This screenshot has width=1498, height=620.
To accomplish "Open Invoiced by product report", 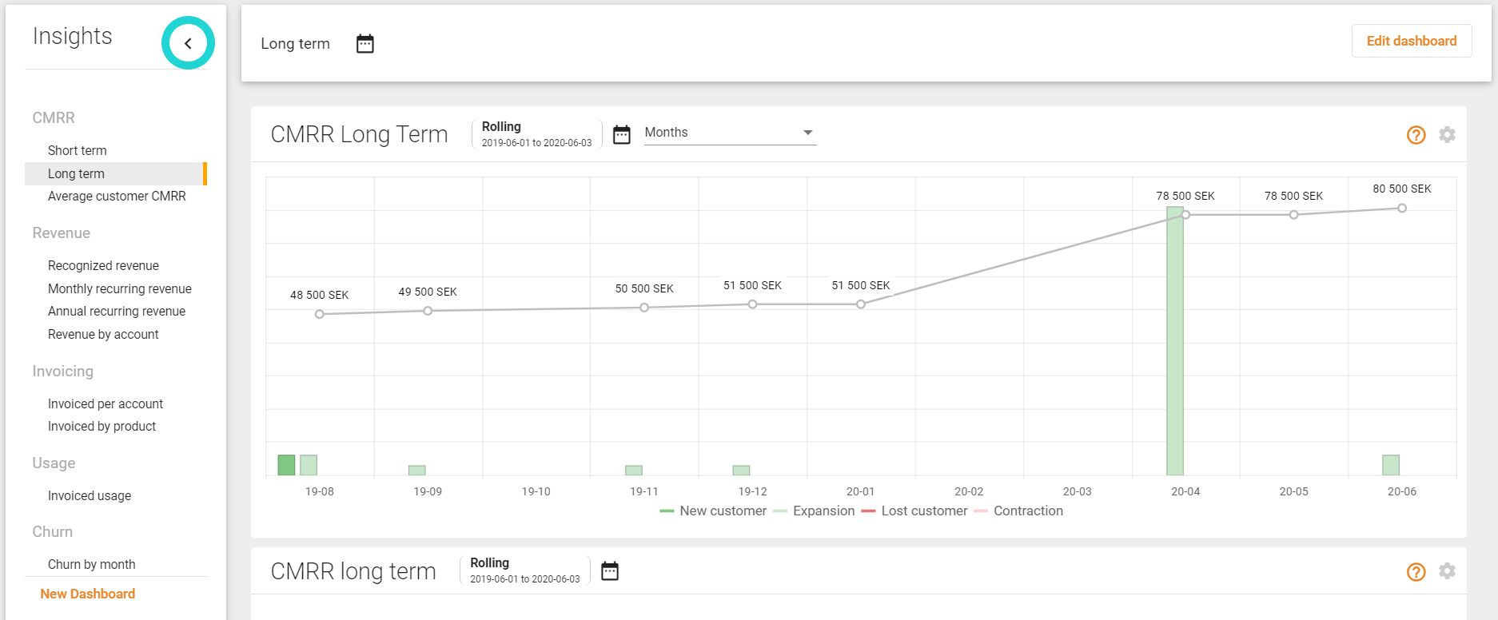I will pyautogui.click(x=102, y=426).
